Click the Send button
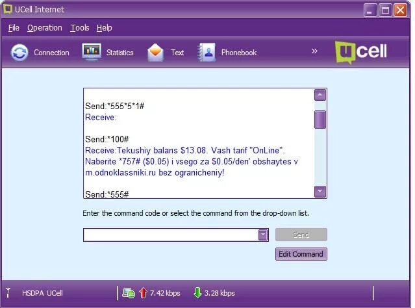This screenshot has width=415, height=308. tap(301, 235)
